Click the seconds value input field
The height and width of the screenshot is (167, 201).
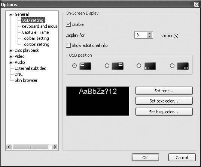(141, 35)
